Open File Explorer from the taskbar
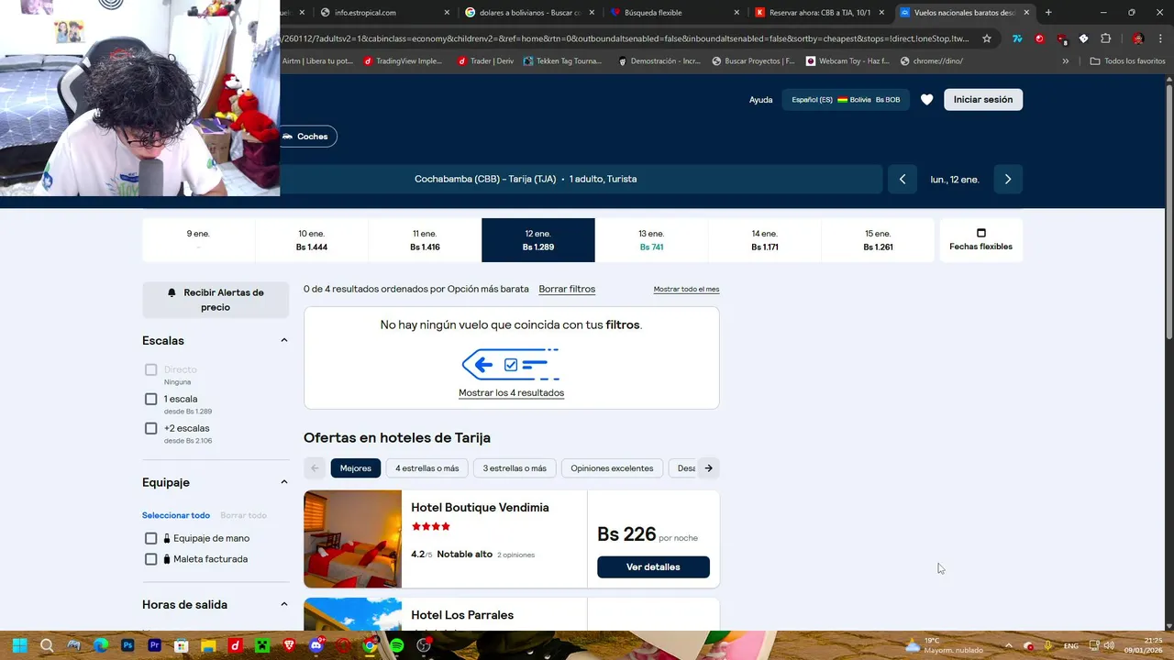The height and width of the screenshot is (660, 1174). [x=208, y=645]
